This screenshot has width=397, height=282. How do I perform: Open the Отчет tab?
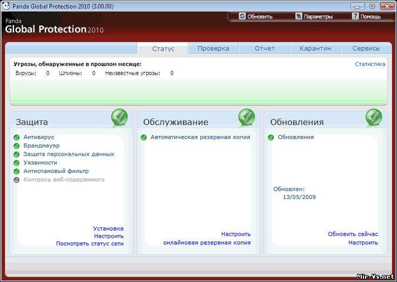(264, 48)
